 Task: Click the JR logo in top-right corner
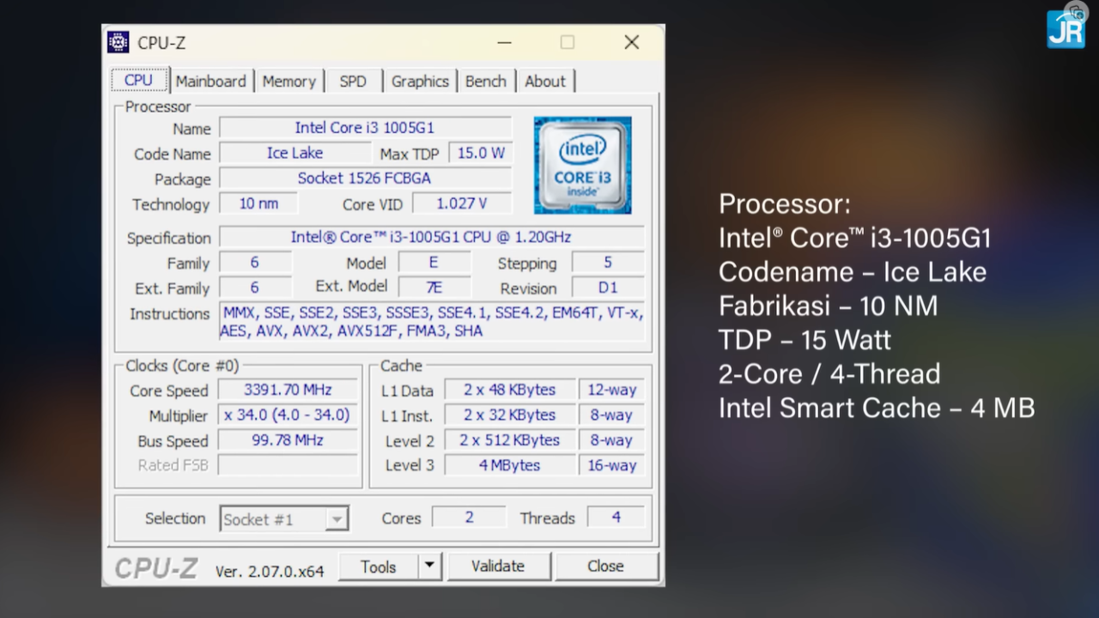pyautogui.click(x=1066, y=28)
